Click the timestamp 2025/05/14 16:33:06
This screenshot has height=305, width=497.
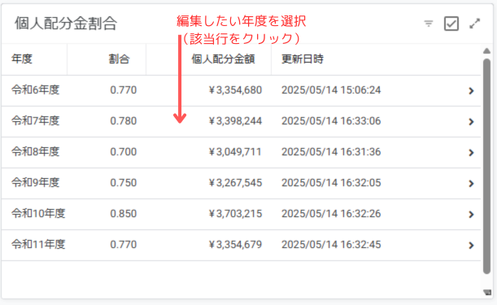tap(331, 121)
